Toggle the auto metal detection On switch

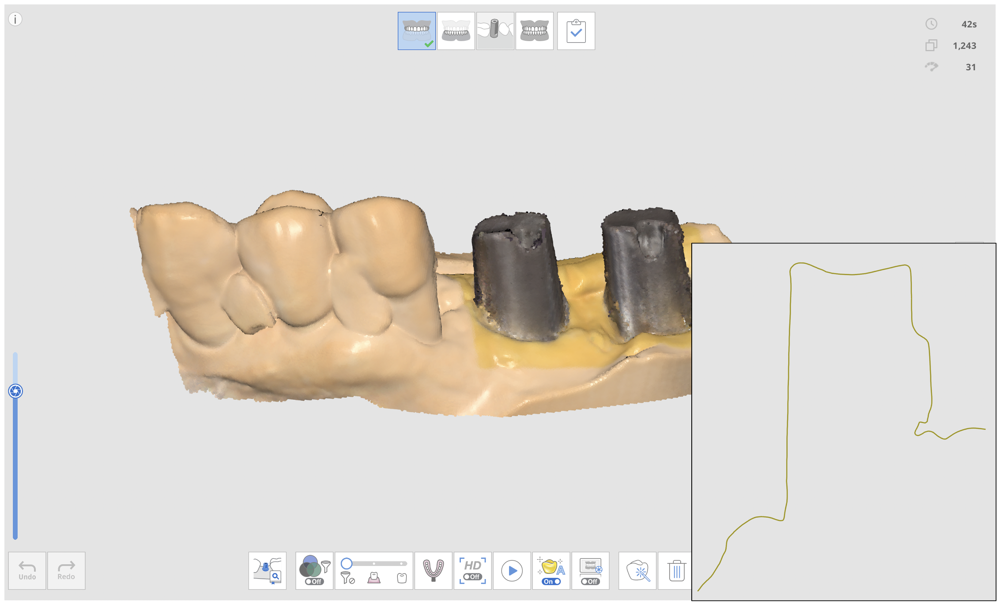[551, 581]
